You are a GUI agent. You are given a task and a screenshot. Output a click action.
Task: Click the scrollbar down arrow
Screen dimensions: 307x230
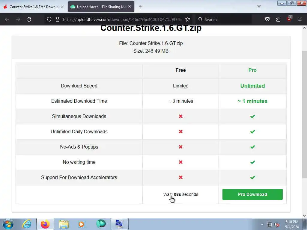pyautogui.click(x=304, y=216)
